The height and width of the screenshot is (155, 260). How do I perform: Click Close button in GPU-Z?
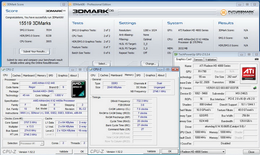(x=251, y=152)
